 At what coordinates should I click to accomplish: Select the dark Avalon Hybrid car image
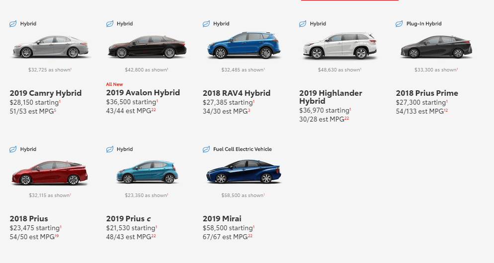[x=147, y=47]
